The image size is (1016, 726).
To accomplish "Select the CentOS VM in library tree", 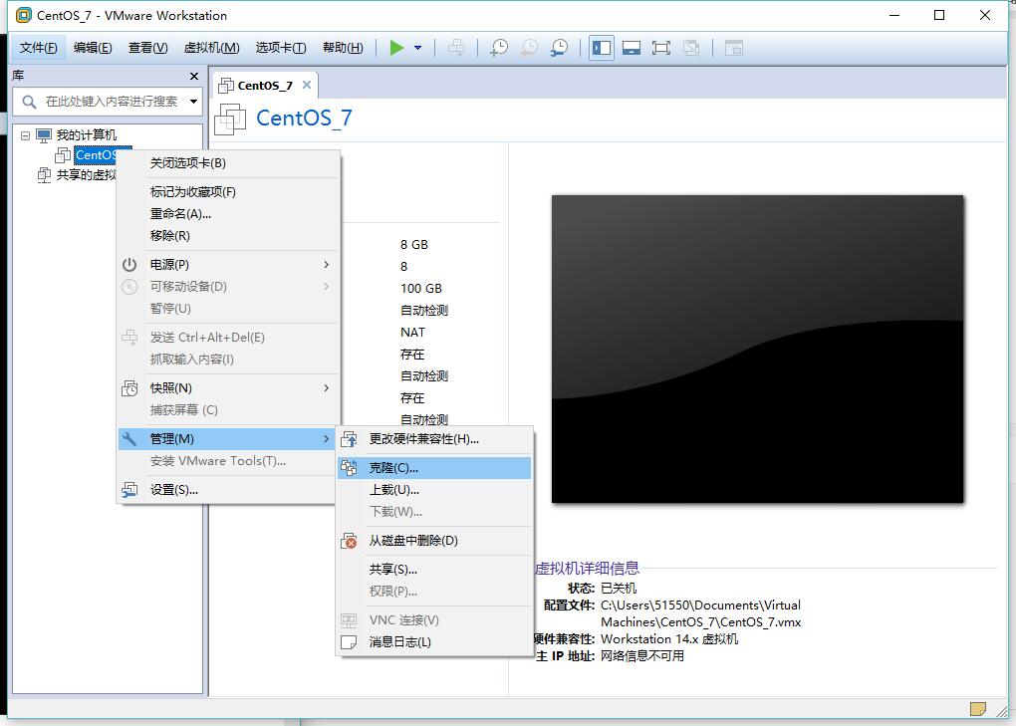I will point(96,154).
